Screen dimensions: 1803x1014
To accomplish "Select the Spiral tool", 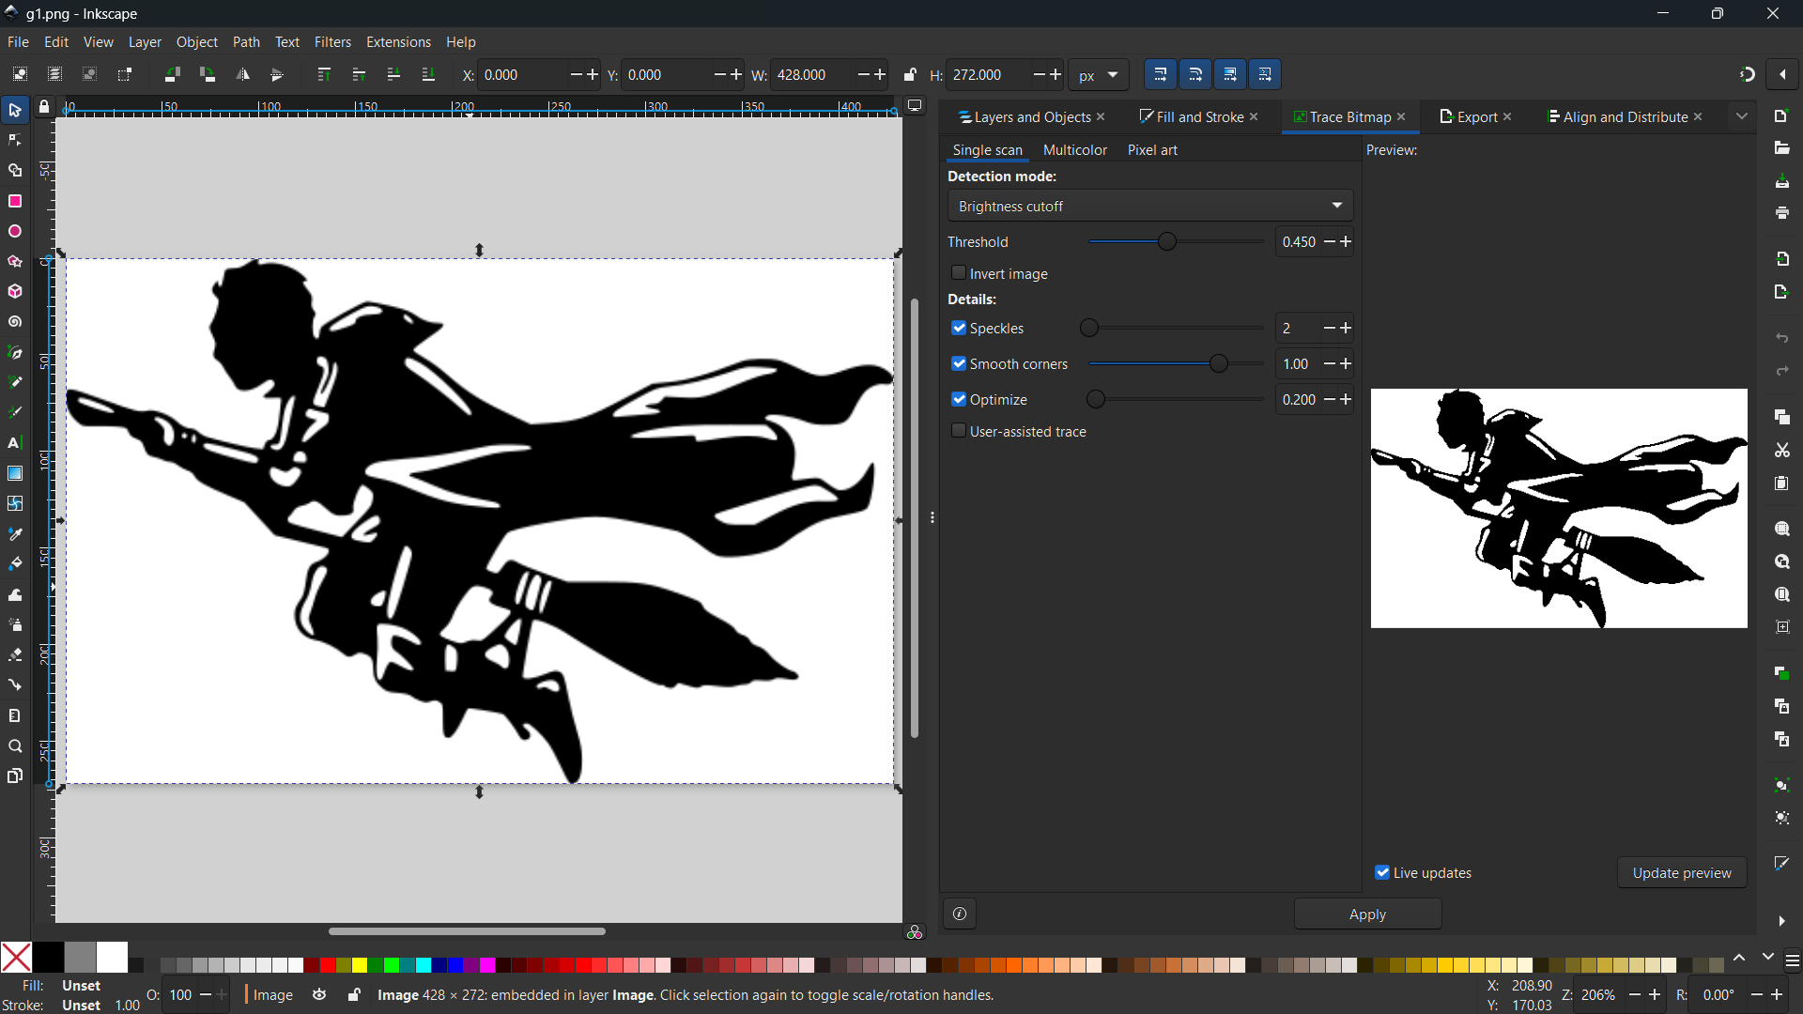I will tap(15, 322).
